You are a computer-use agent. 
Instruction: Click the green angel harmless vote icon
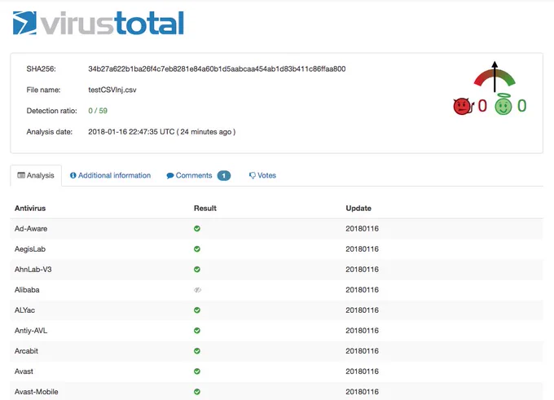click(503, 105)
